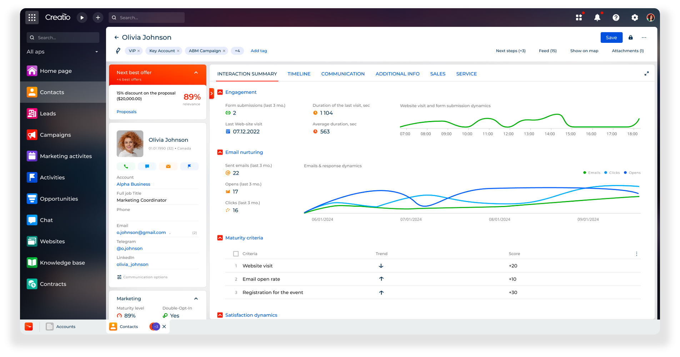This screenshot has height=357, width=680.
Task: Switch to the Timeline tab
Action: point(299,74)
